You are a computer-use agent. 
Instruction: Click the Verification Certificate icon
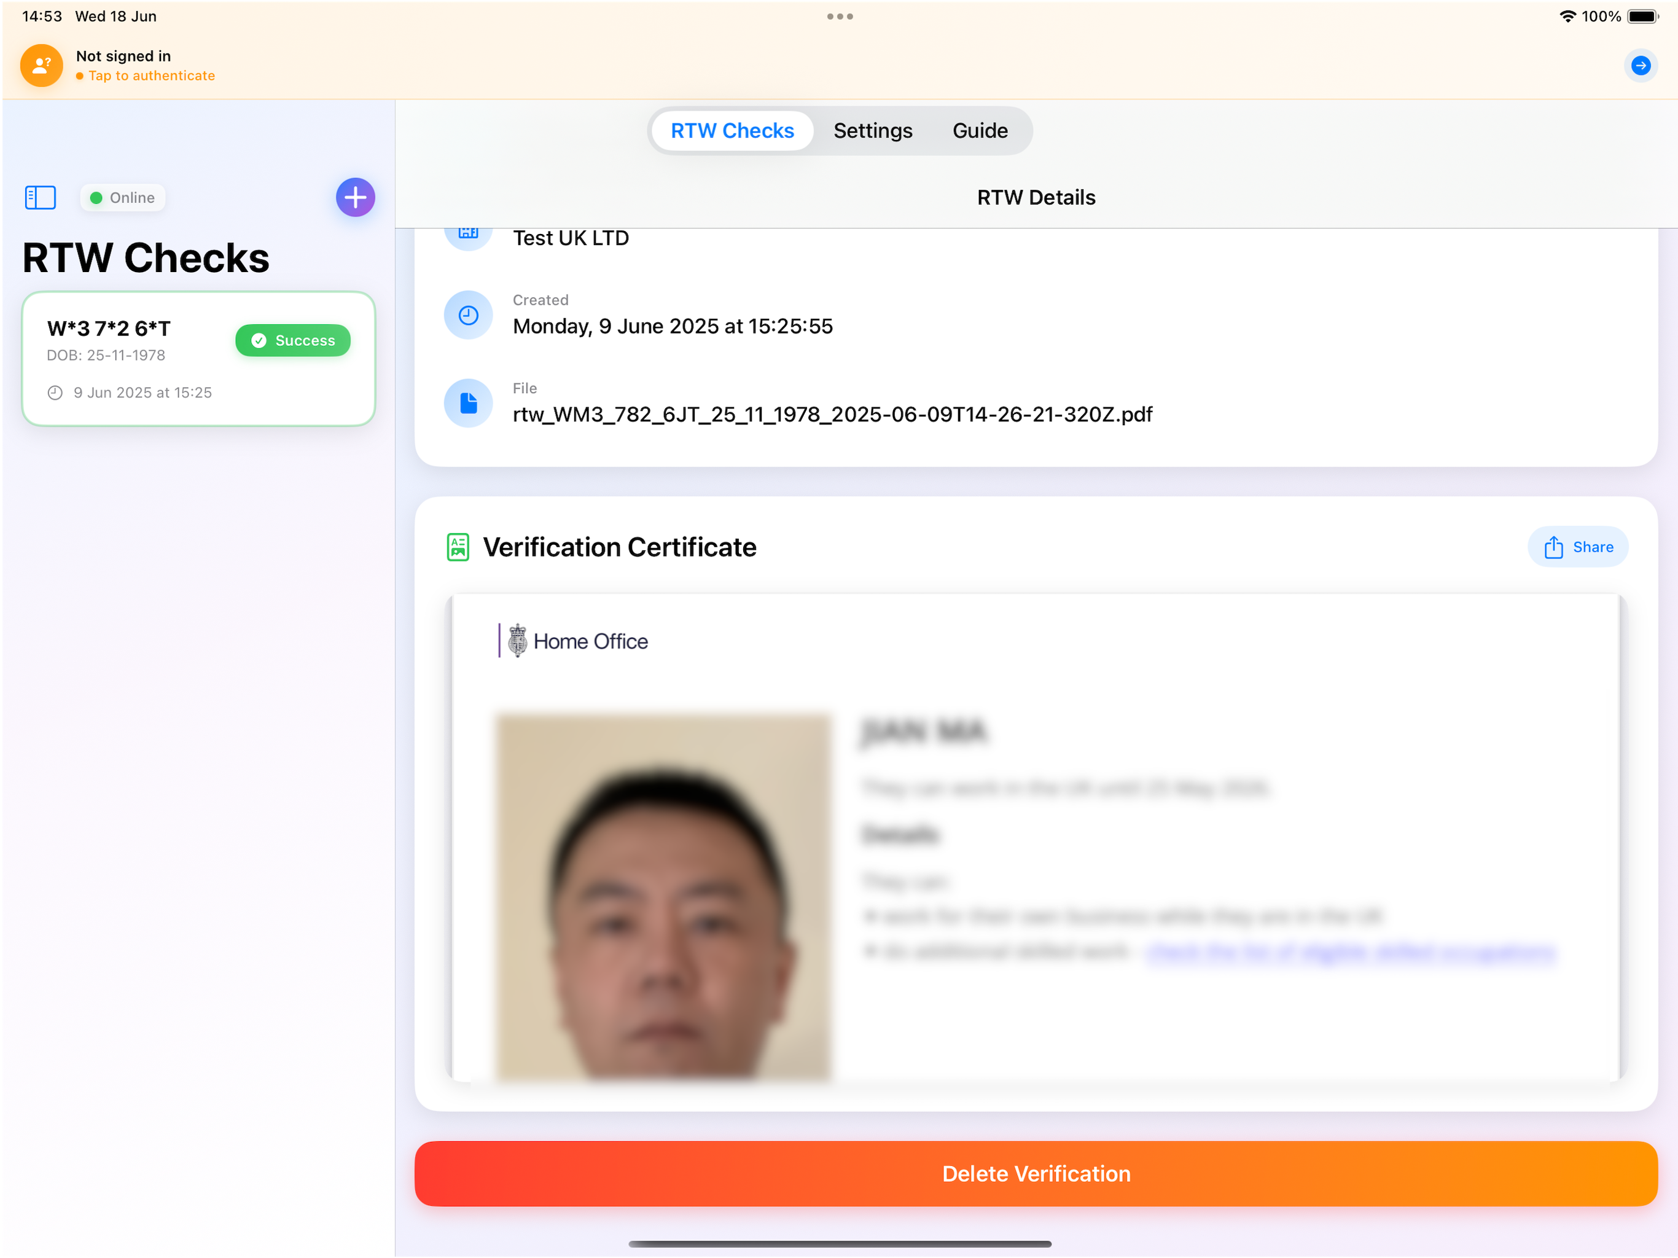point(458,547)
